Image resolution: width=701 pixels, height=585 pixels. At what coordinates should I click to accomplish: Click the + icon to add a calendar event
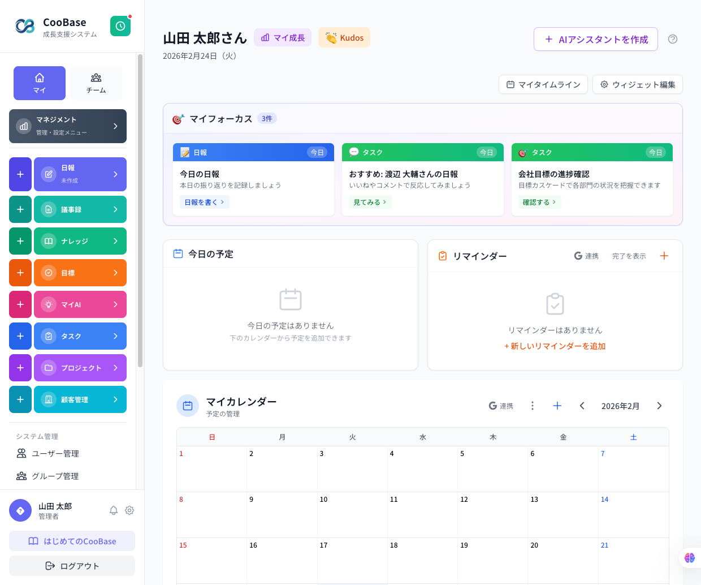[557, 405]
